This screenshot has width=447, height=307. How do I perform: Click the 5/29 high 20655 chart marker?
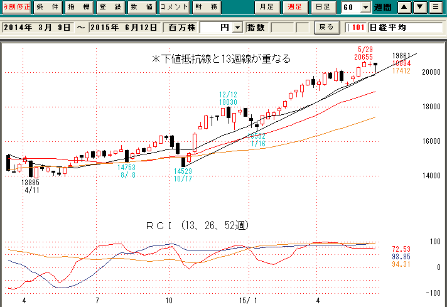[x=364, y=57]
